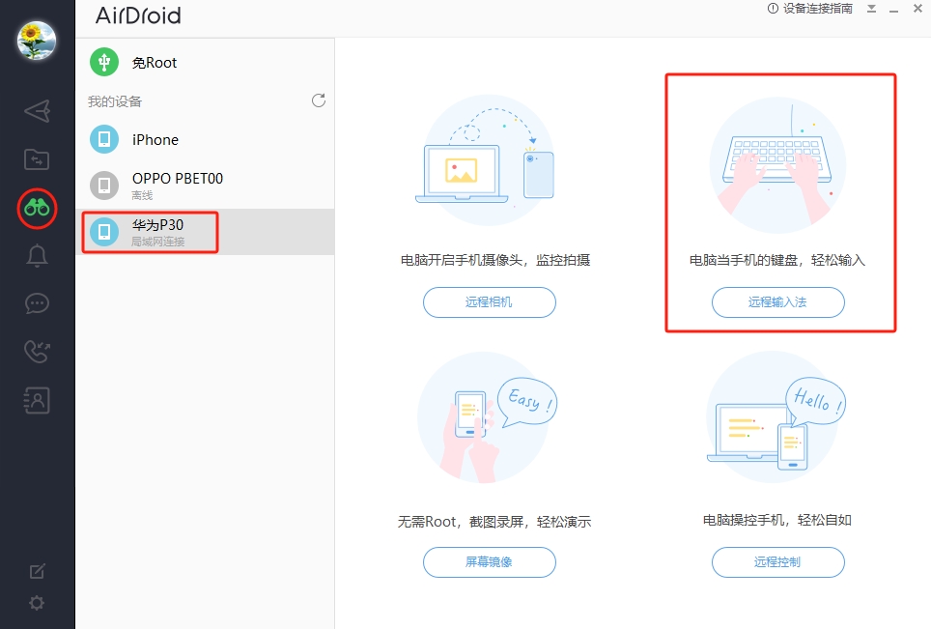This screenshot has height=629, width=931.
Task: Click the keyboard typing illustration
Action: [777, 166]
